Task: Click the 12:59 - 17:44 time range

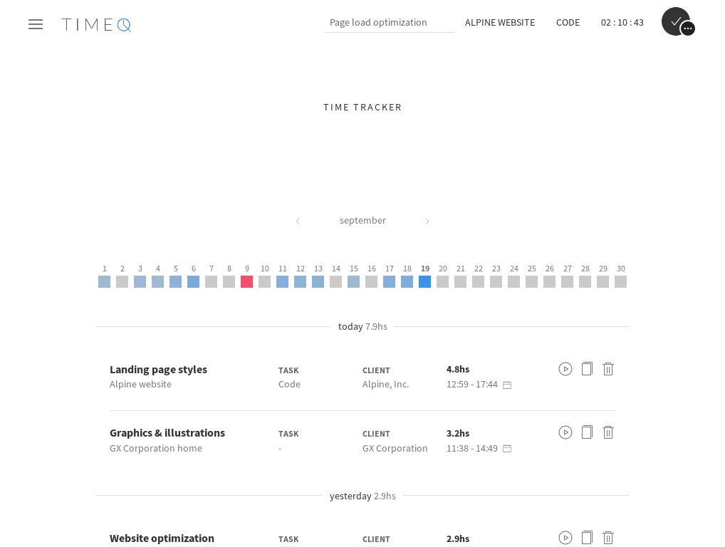Action: [x=471, y=384]
